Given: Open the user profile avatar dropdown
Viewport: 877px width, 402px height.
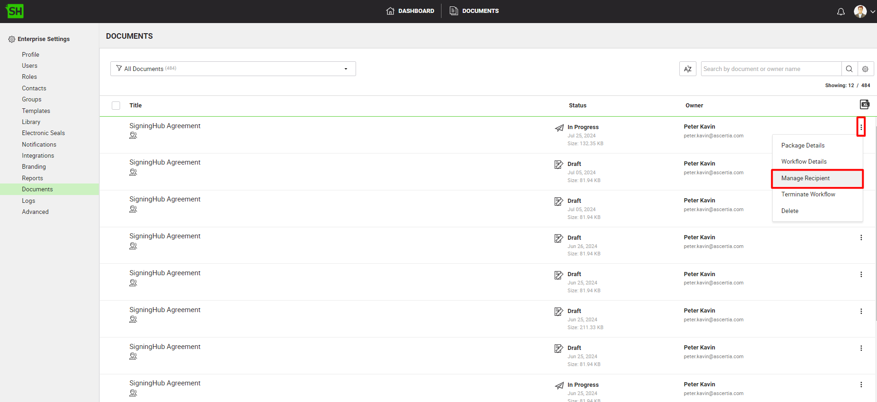Looking at the screenshot, I should [864, 12].
